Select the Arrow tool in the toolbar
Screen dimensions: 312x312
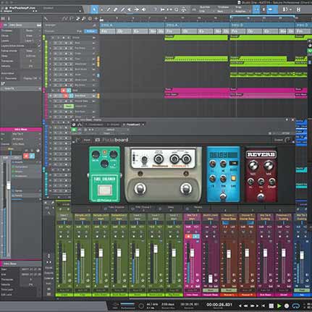coord(94,9)
